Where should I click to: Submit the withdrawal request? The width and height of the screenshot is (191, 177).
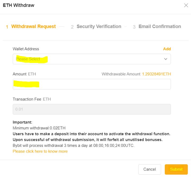(176, 169)
